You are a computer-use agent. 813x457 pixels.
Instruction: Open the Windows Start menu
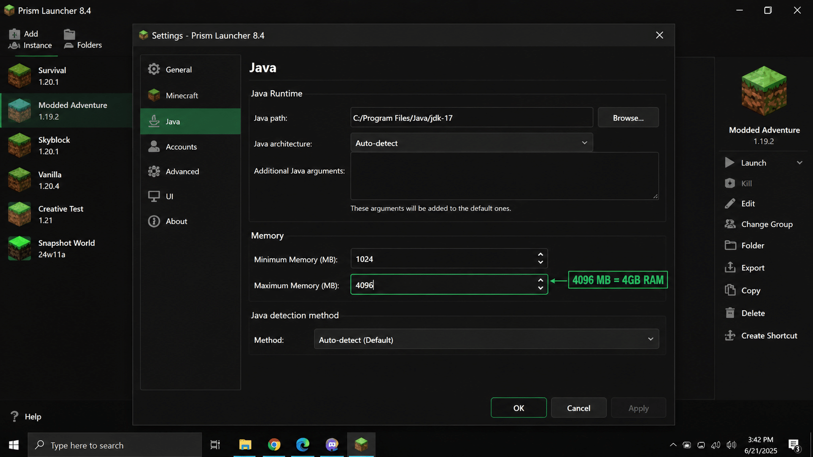click(x=14, y=445)
